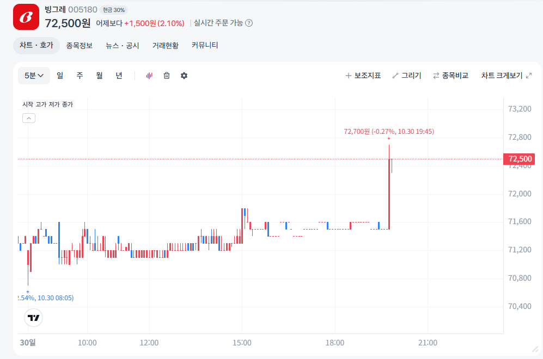Switch to weekly 주 interval

click(x=80, y=76)
